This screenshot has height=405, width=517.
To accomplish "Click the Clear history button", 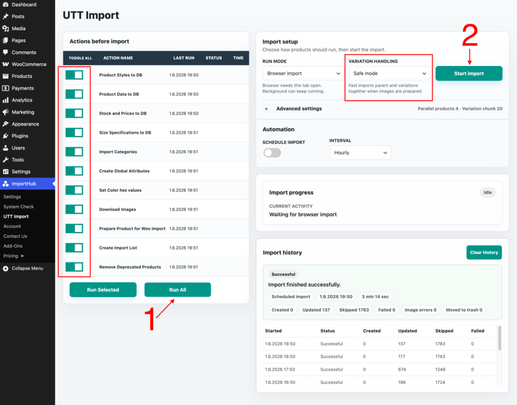I will tap(484, 252).
